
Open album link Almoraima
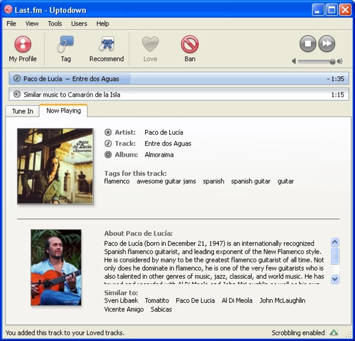pos(159,155)
